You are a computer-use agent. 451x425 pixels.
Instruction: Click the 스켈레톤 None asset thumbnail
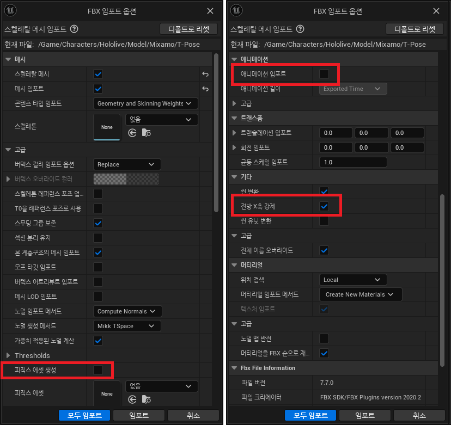107,127
